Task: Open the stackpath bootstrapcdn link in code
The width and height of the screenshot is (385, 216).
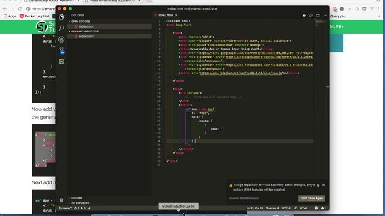Action: tap(269, 57)
